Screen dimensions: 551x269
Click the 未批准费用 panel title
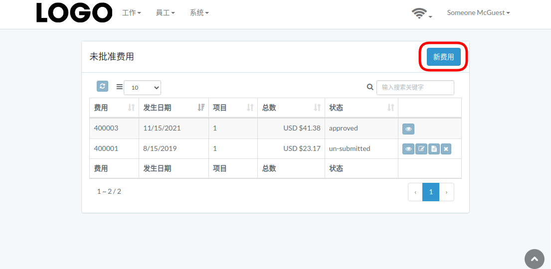[112, 56]
